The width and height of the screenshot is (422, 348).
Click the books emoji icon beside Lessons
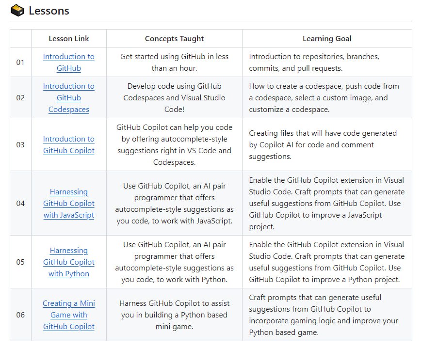(x=17, y=11)
